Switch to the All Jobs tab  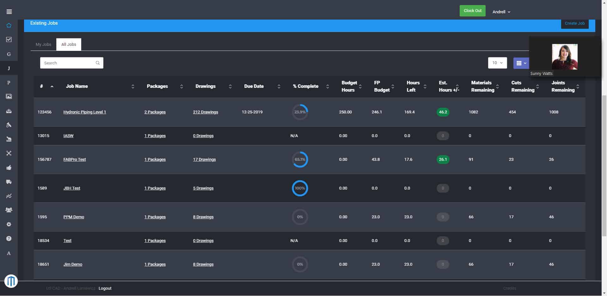click(69, 45)
